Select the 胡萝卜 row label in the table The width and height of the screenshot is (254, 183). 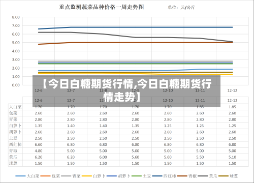tap(15, 132)
